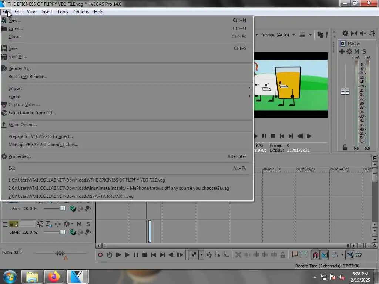Go to start using the timeline transport
Screen dimensions: 379x284
point(154,255)
